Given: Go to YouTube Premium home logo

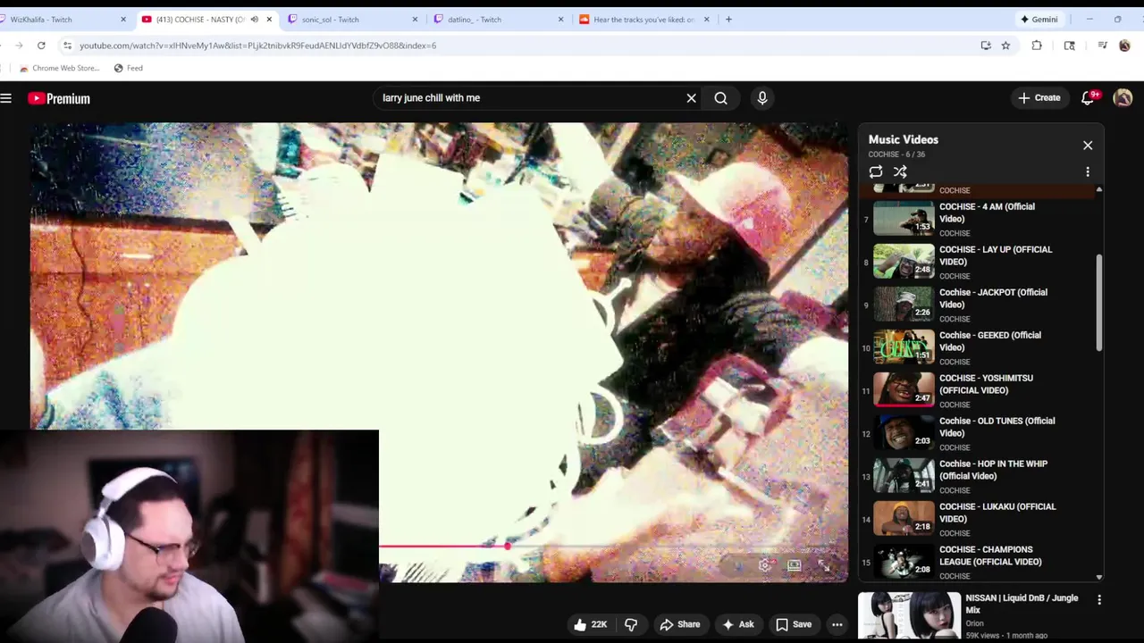Looking at the screenshot, I should coord(59,98).
